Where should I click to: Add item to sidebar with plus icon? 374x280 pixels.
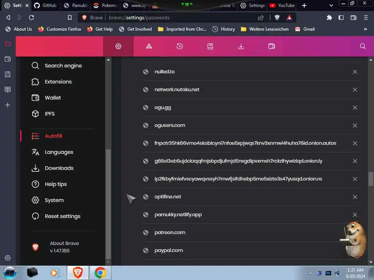click(x=8, y=105)
